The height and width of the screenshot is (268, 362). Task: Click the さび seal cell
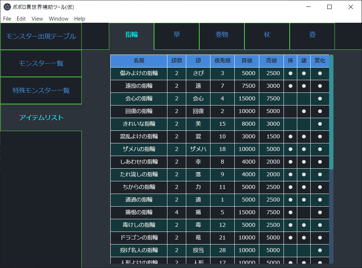(198, 73)
